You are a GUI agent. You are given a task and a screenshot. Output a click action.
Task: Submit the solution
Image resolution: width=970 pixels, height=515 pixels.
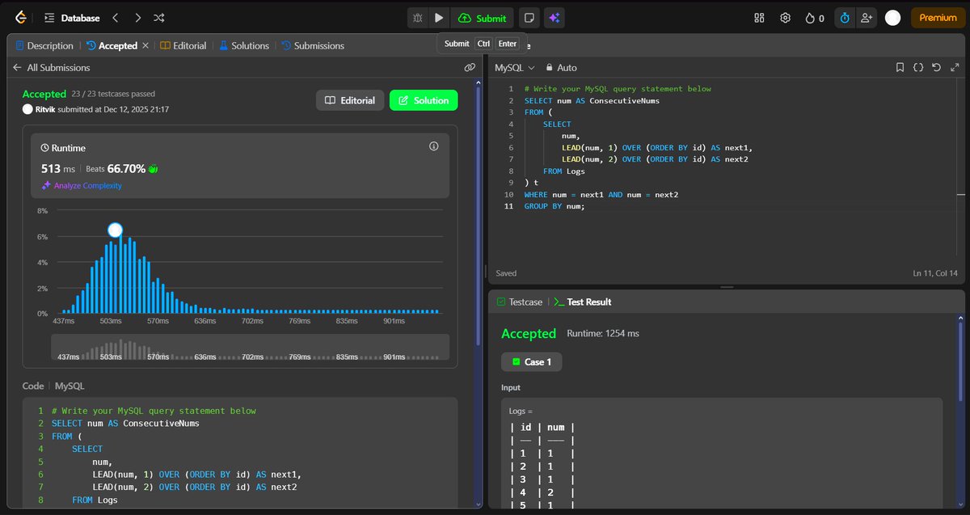click(483, 18)
